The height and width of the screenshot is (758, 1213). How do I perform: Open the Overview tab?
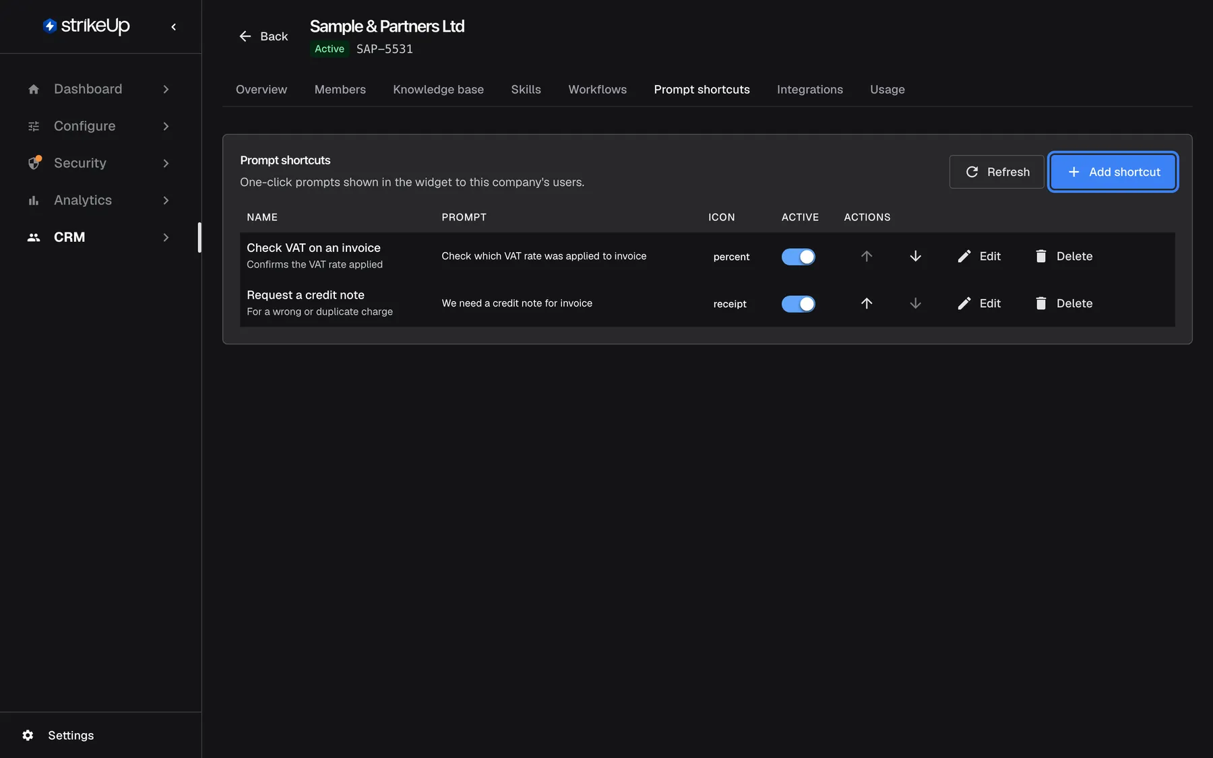pyautogui.click(x=261, y=90)
